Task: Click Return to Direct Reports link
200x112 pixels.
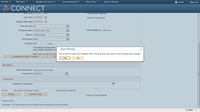Action: pyautogui.click(x=97, y=96)
